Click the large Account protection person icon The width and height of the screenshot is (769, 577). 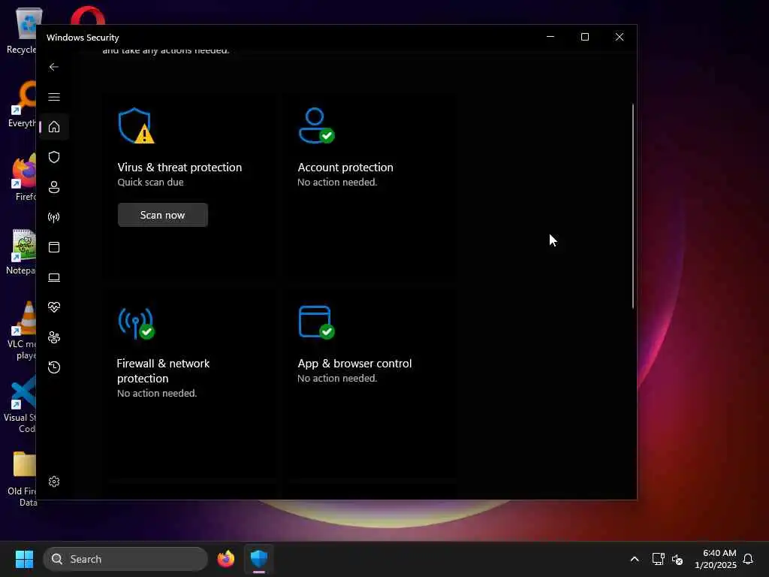click(x=316, y=125)
